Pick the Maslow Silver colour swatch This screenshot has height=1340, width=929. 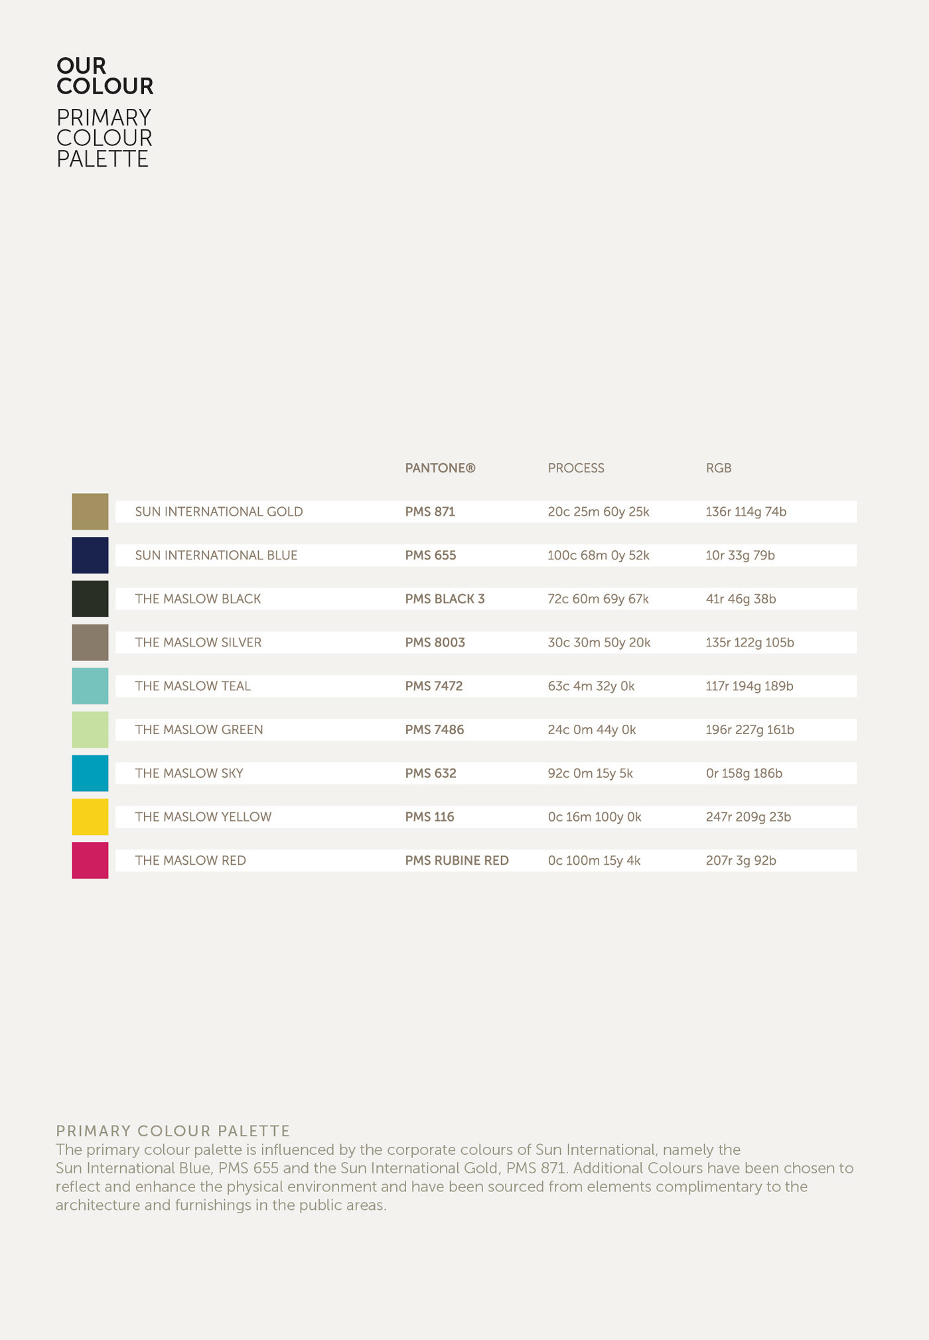90,642
